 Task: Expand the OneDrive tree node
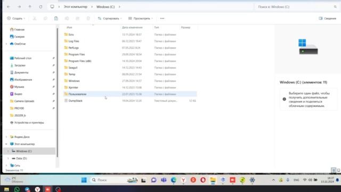click(6, 44)
